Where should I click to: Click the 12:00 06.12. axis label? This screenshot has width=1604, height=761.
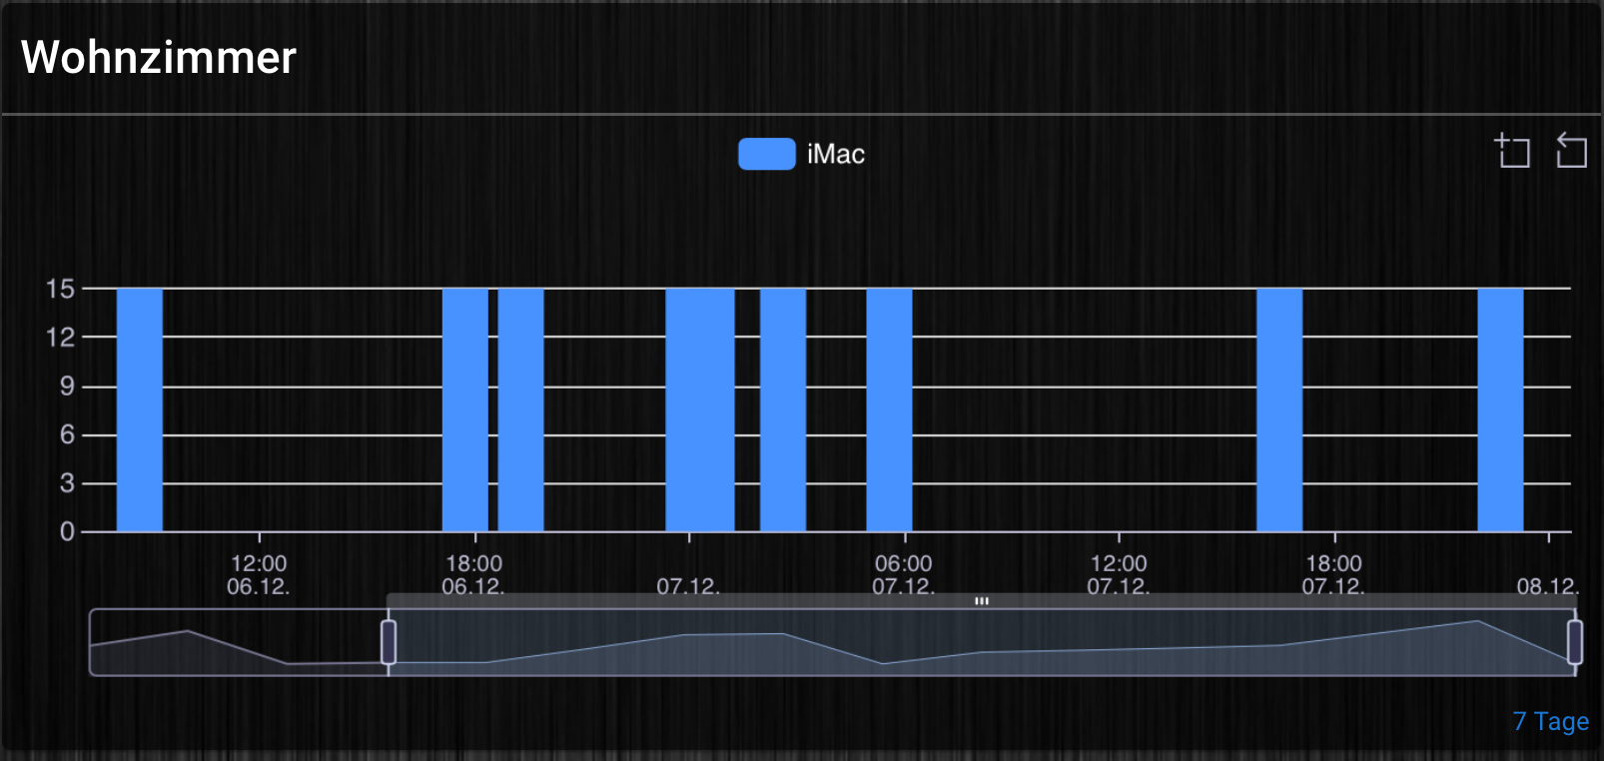click(259, 575)
